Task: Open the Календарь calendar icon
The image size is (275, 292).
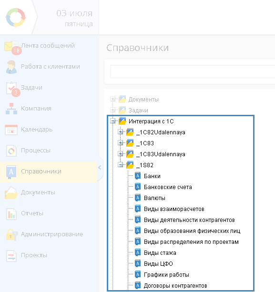Action: tap(11, 130)
